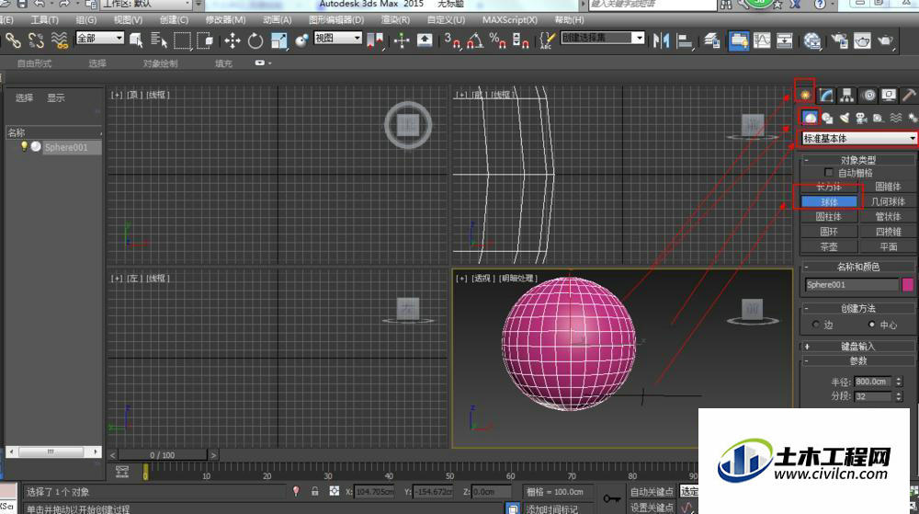Click the 几何球体 geosphere button
This screenshot has height=514, width=919.
tap(888, 201)
